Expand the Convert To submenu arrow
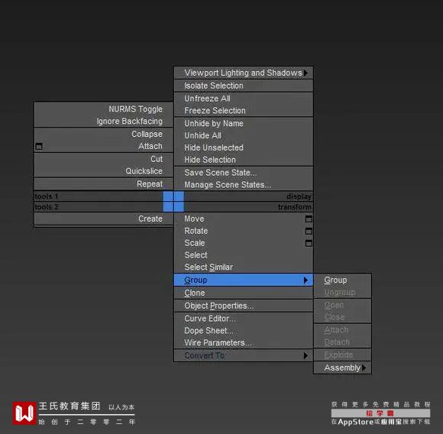The image size is (443, 434). 306,355
